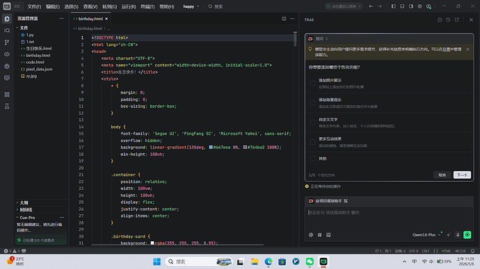Click the image attach icon in chat input

click(328, 235)
